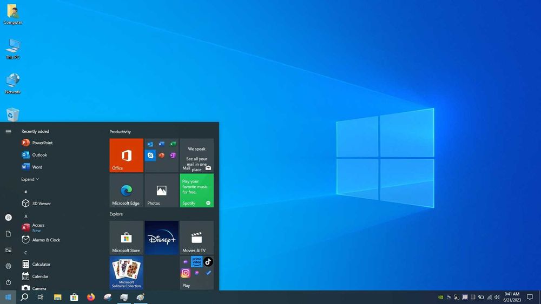Click the Prime Video icon in Play folder

coord(197,262)
